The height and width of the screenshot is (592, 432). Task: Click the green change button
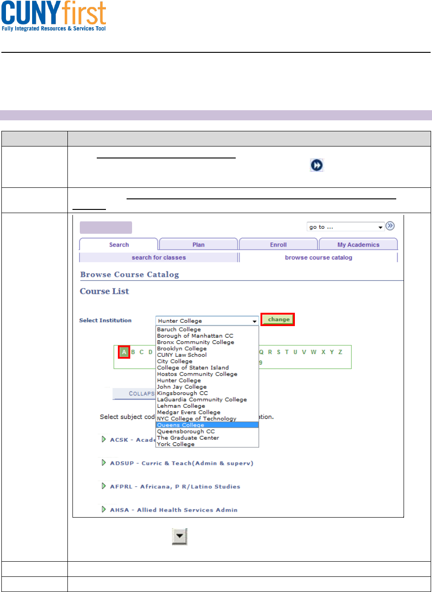coord(278,319)
